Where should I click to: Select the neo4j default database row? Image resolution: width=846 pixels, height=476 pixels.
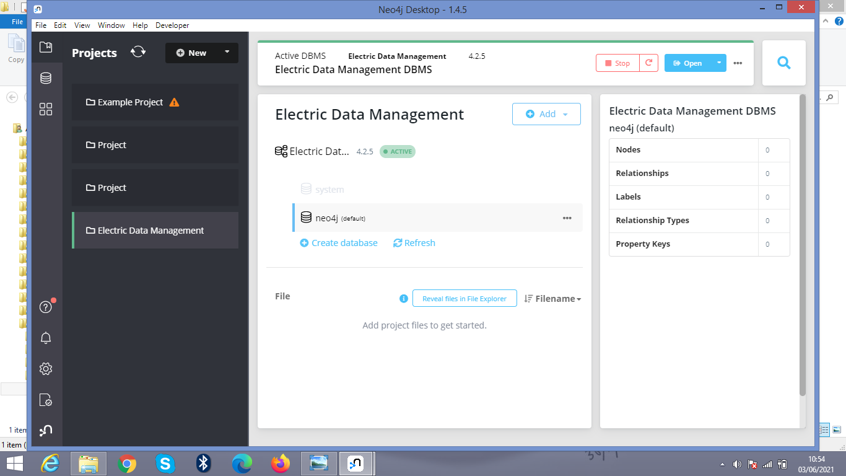coord(437,218)
